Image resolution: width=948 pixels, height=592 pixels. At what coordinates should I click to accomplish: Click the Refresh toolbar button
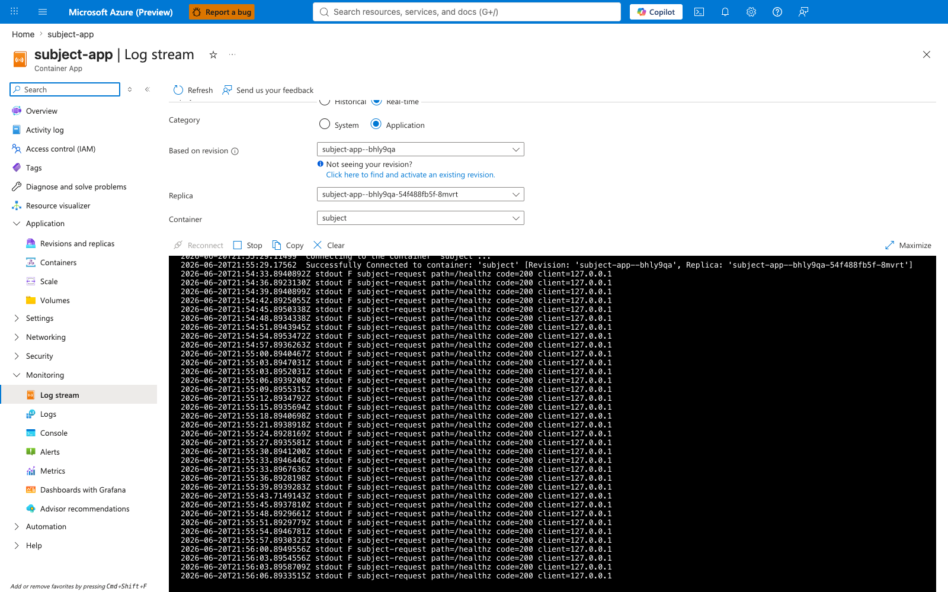[x=193, y=90]
